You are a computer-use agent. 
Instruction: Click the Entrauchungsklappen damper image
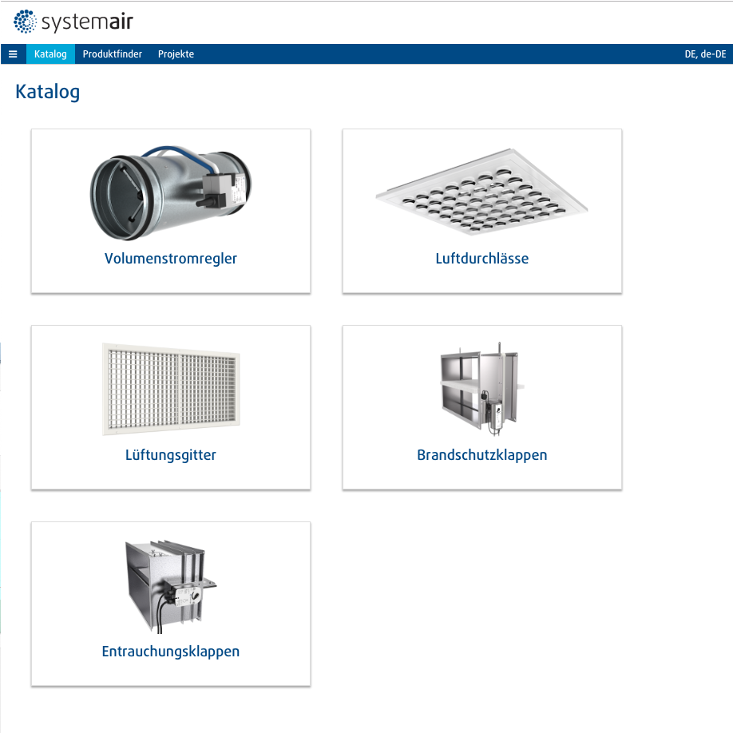171,587
